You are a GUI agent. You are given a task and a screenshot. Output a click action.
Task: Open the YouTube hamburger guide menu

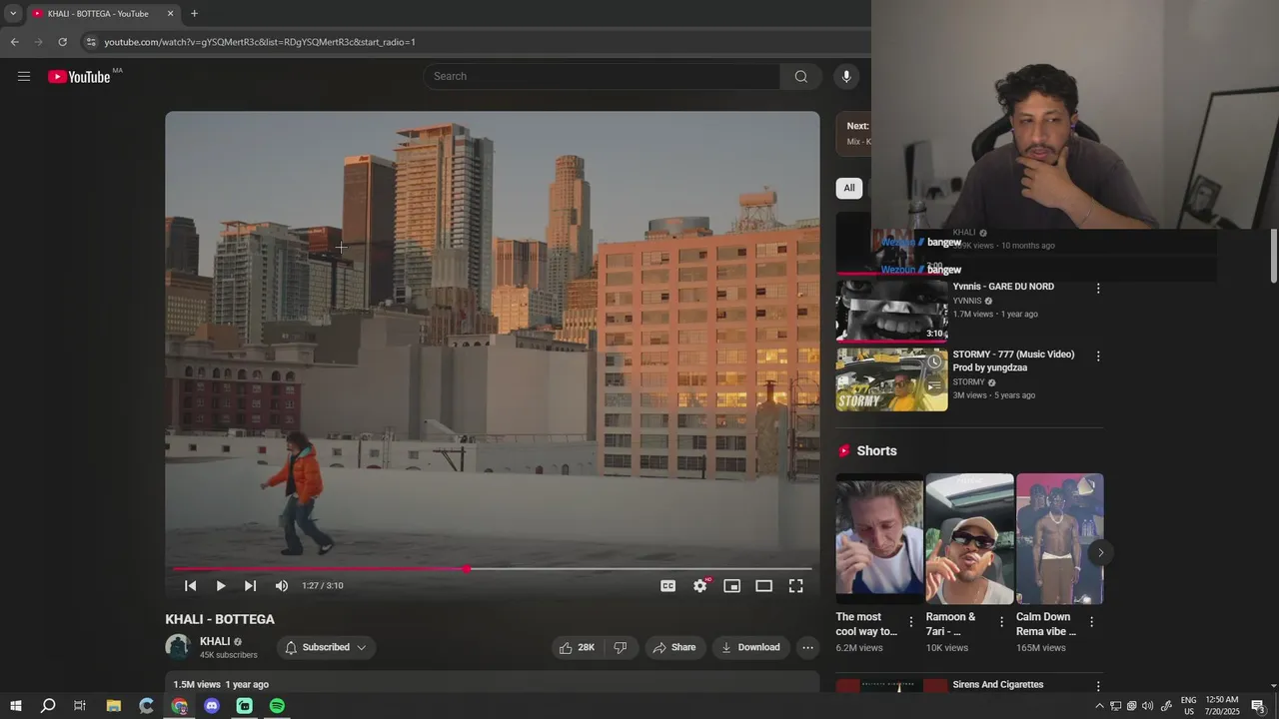24,76
